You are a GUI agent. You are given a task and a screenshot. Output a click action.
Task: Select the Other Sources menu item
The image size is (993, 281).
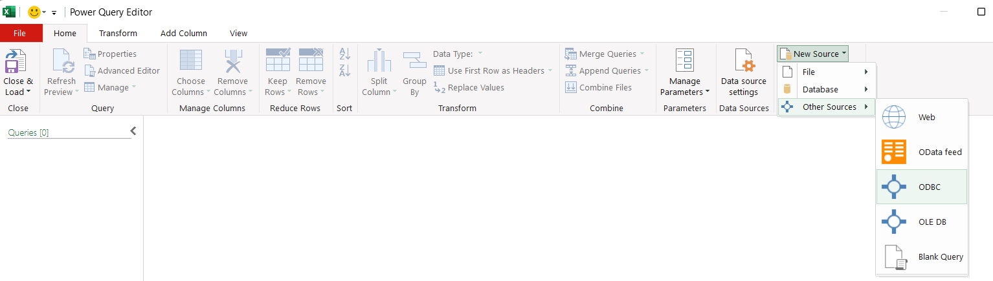tap(827, 107)
